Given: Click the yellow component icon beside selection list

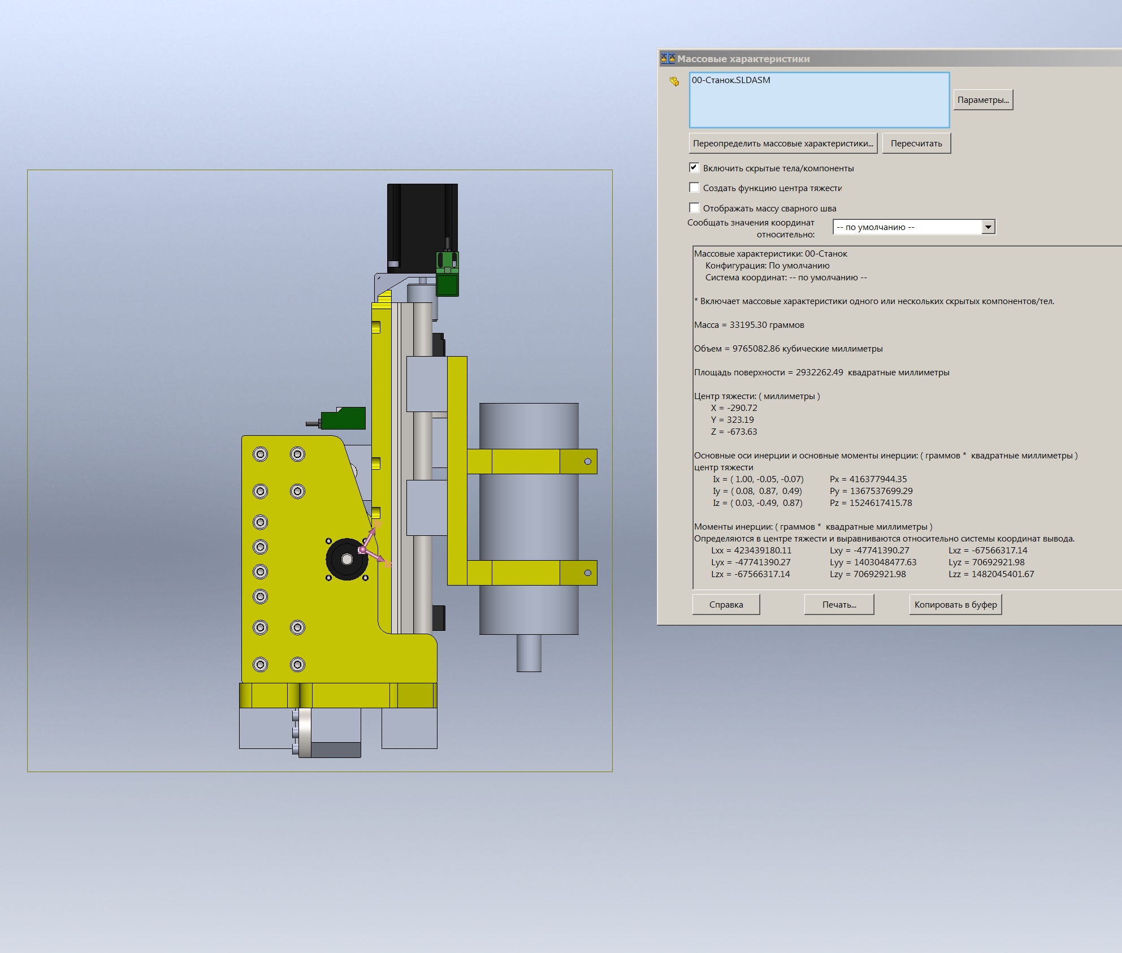Looking at the screenshot, I should 674,81.
